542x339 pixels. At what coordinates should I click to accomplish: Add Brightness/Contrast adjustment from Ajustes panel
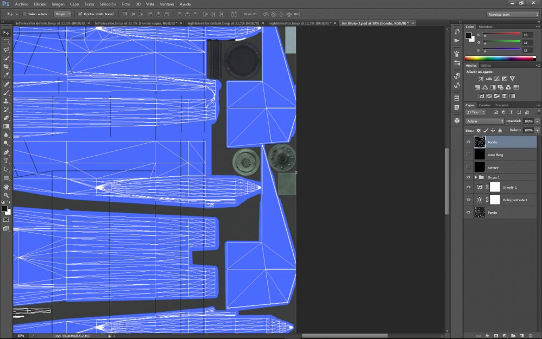point(481,79)
